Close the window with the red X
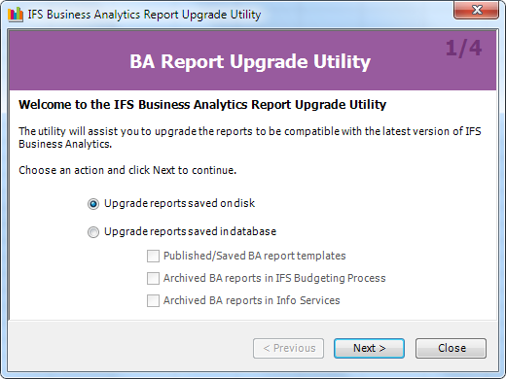The image size is (506, 379). point(476,10)
